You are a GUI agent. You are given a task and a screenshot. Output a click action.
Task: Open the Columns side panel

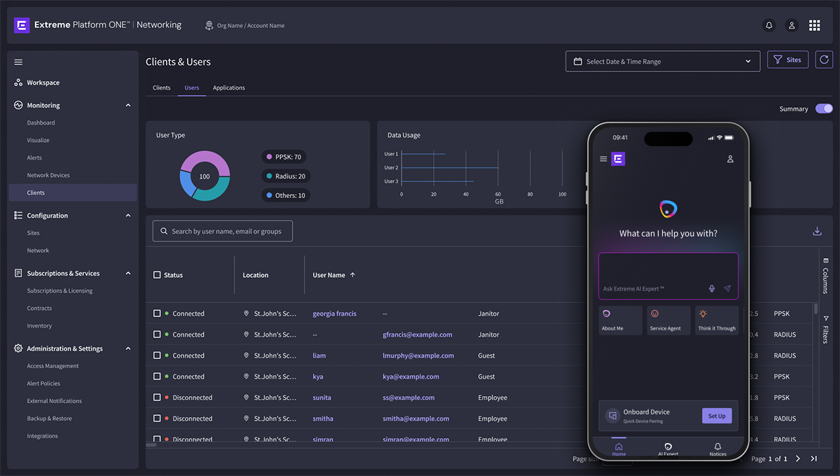click(826, 276)
